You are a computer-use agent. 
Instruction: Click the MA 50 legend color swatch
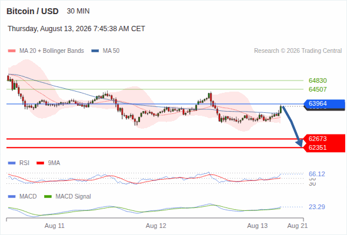click(95, 51)
